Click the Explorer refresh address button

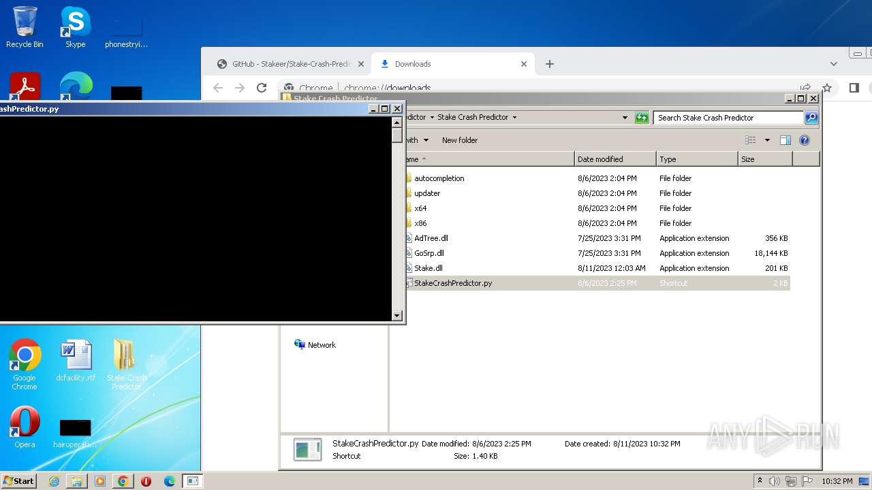642,118
